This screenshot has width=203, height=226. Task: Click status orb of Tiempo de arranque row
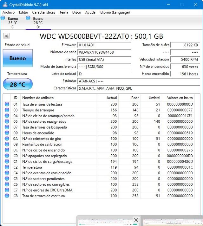click(x=7, y=110)
